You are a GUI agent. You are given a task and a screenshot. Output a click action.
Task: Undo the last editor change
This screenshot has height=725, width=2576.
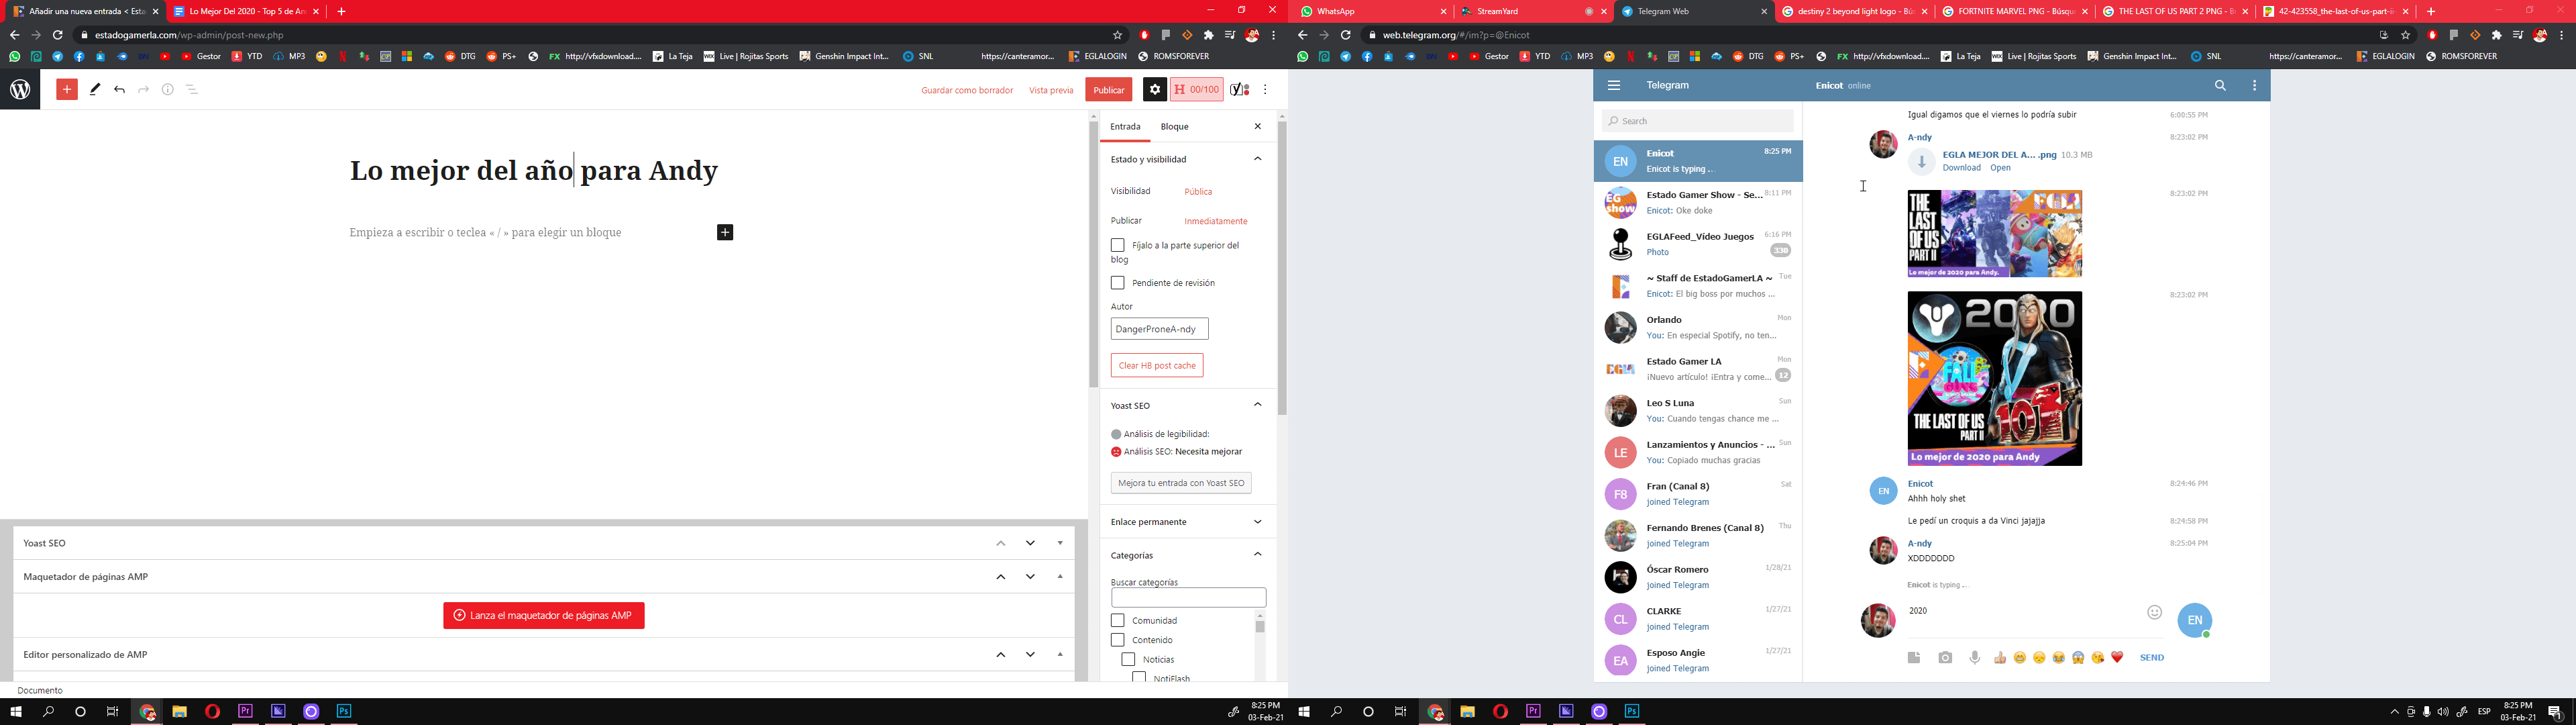(119, 89)
